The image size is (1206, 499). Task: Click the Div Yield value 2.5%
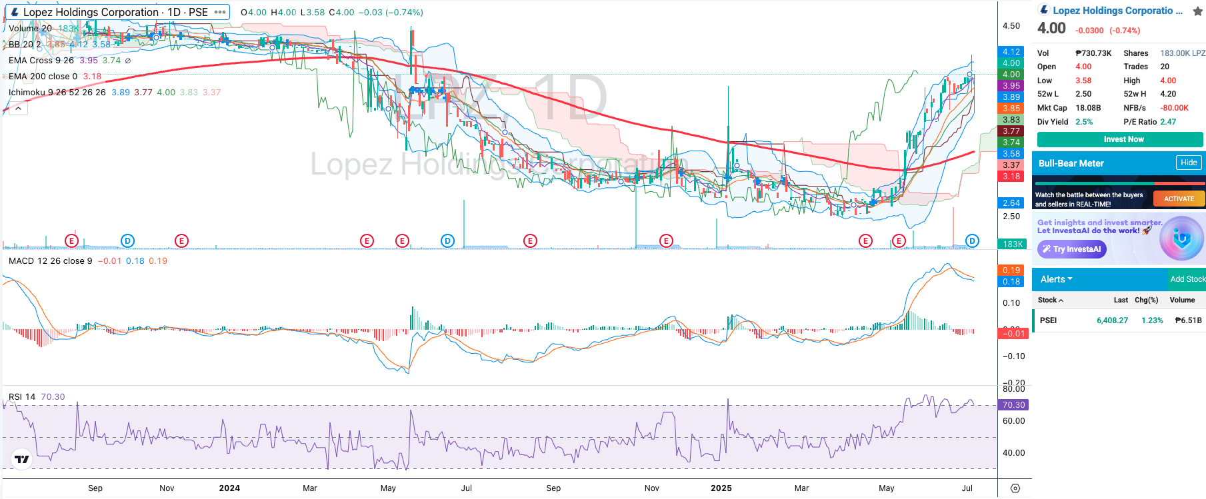click(x=1084, y=122)
